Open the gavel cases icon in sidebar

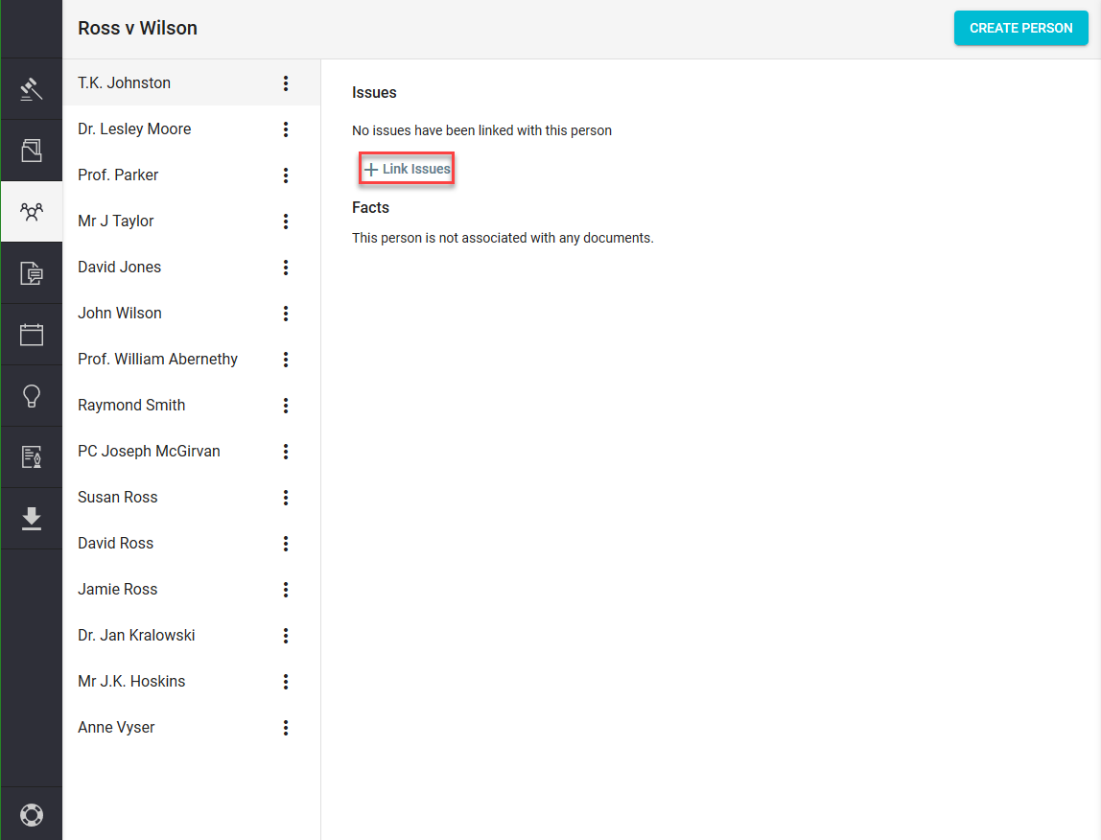point(32,89)
